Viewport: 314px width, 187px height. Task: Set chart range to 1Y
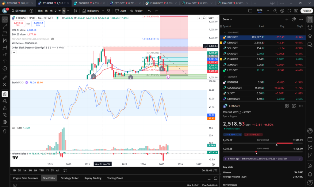48,170
